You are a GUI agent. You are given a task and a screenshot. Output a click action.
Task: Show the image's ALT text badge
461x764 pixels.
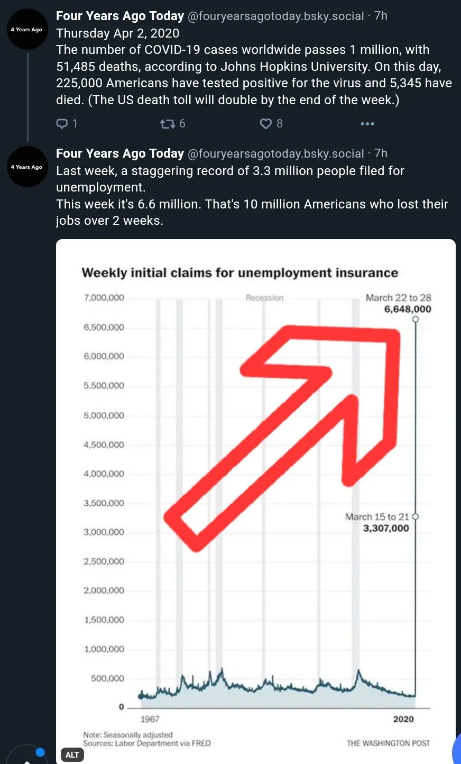tap(72, 755)
